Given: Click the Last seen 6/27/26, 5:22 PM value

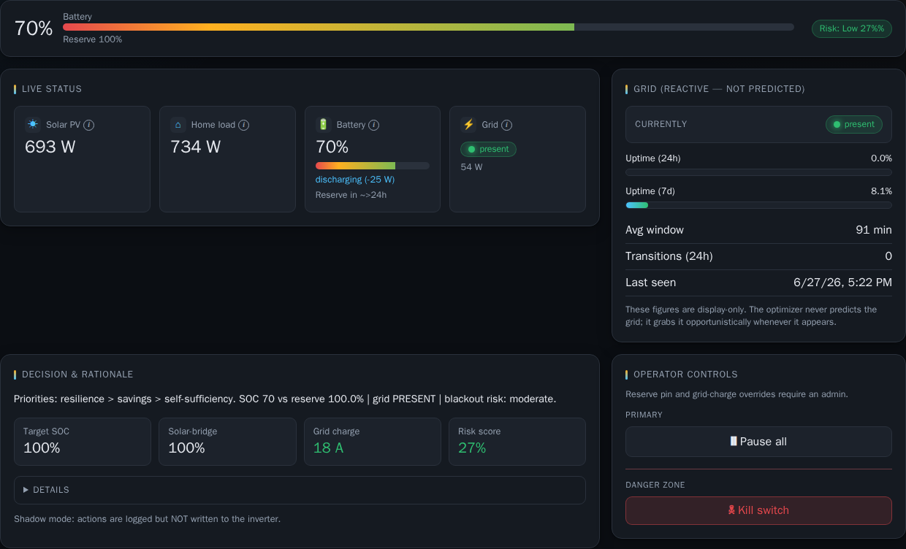Looking at the screenshot, I should [842, 283].
